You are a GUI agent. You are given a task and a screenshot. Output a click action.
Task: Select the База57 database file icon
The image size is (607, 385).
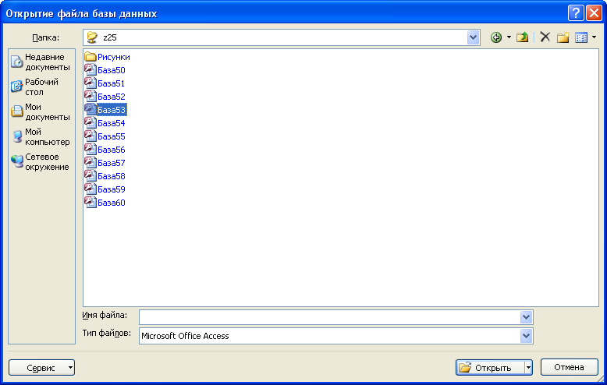click(91, 162)
